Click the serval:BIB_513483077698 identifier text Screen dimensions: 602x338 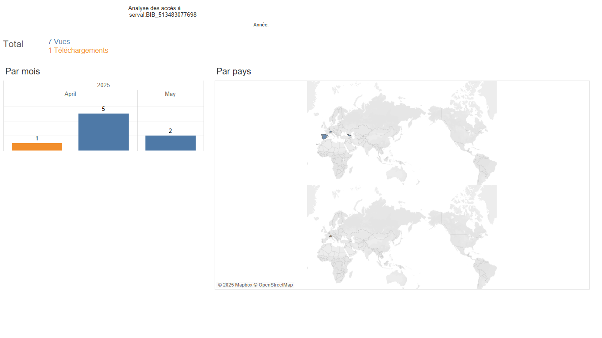click(x=163, y=15)
